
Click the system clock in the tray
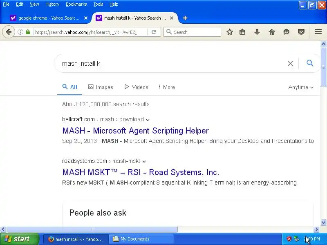(312, 239)
